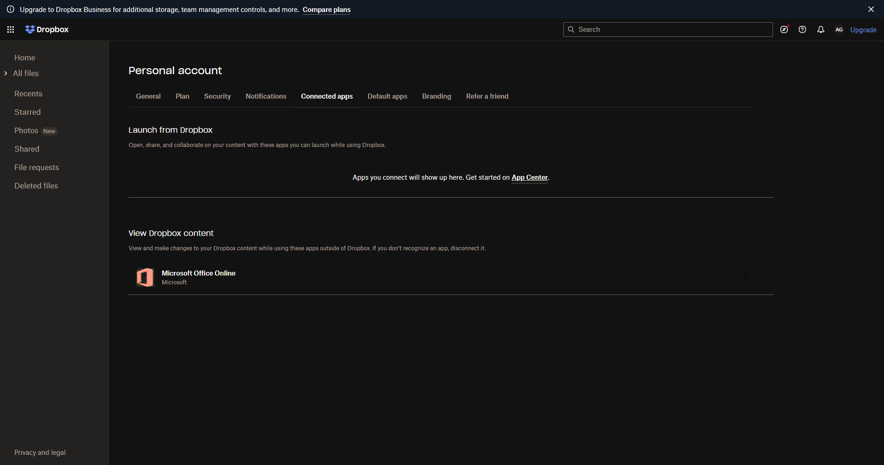Open Deleted files in sidebar
The height and width of the screenshot is (465, 884).
pos(36,186)
